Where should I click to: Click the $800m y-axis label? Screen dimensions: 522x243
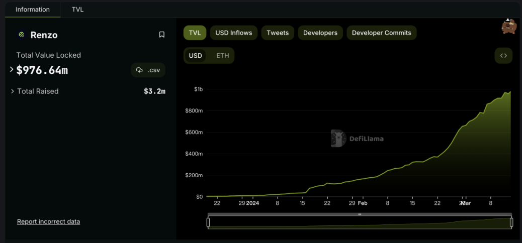[x=194, y=110]
